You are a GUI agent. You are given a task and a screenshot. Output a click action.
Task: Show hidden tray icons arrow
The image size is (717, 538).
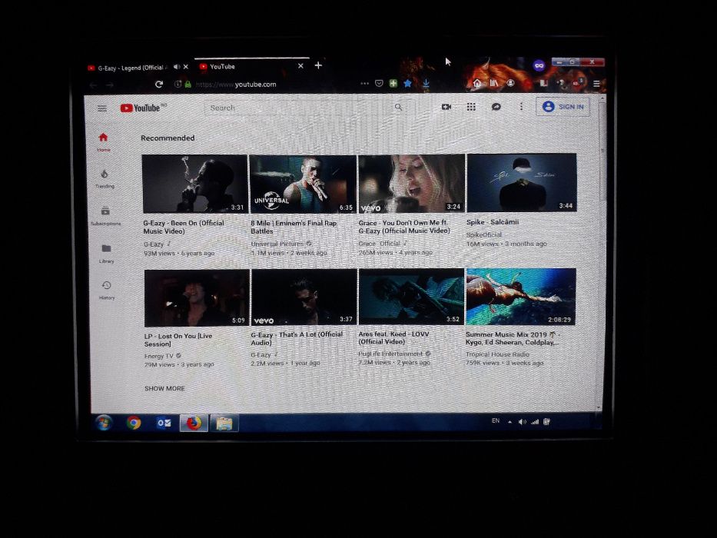(510, 422)
